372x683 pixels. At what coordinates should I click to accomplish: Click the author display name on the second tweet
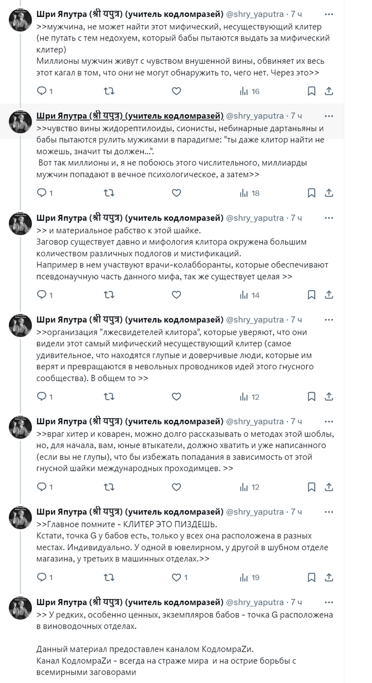(x=130, y=116)
